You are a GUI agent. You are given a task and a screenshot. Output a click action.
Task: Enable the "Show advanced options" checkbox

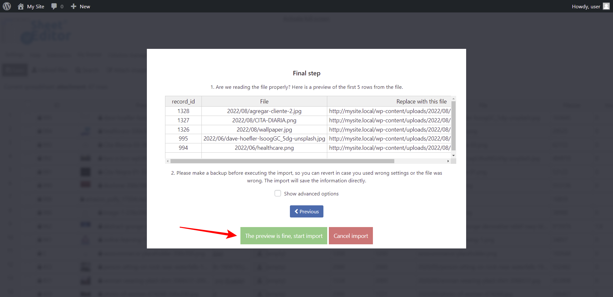[x=278, y=193]
